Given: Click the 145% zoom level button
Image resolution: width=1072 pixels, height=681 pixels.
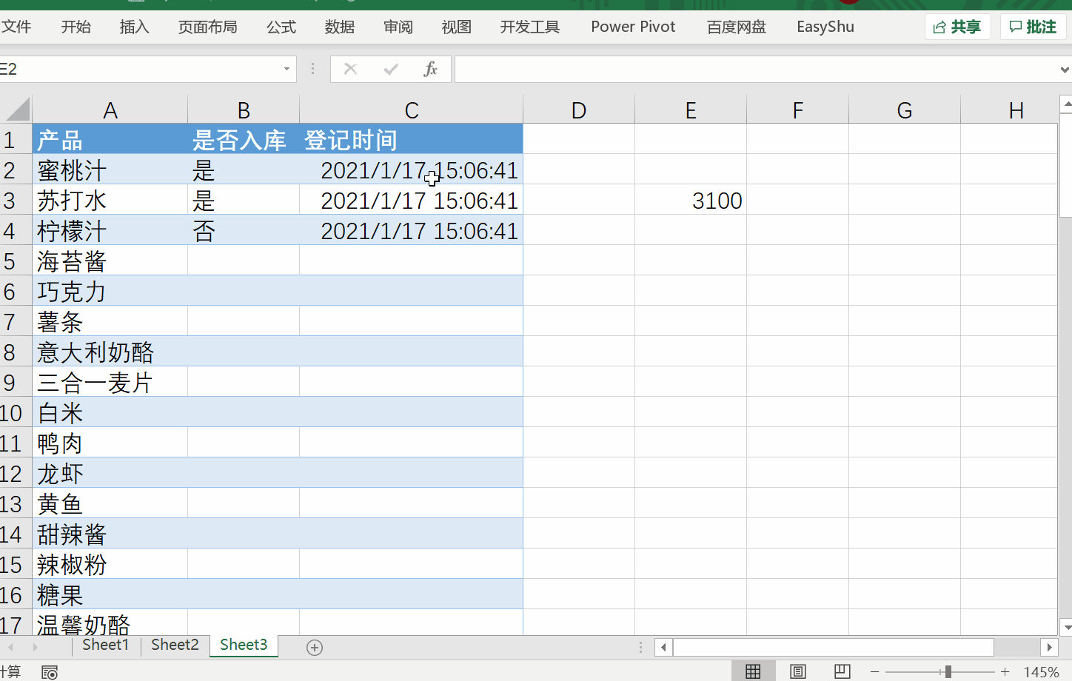Looking at the screenshot, I should [x=1041, y=672].
